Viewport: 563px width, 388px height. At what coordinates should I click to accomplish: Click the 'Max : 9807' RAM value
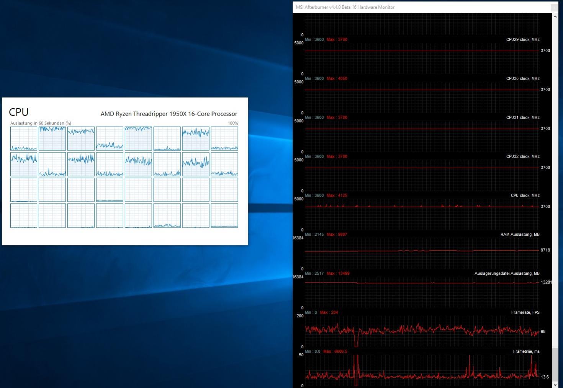[x=337, y=235]
